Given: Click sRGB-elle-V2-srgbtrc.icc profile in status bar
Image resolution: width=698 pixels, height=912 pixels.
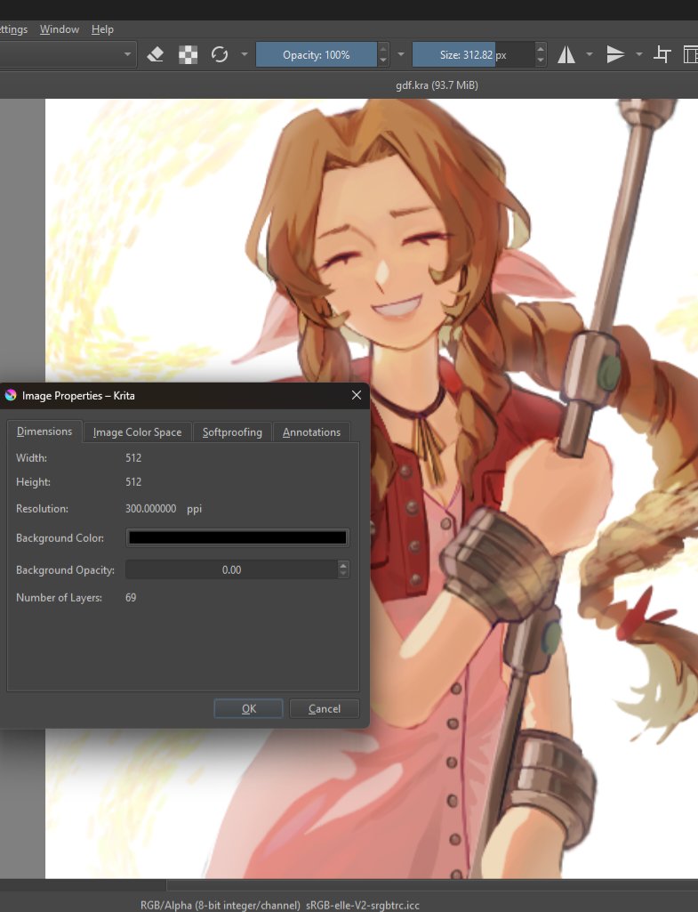Looking at the screenshot, I should [363, 905].
